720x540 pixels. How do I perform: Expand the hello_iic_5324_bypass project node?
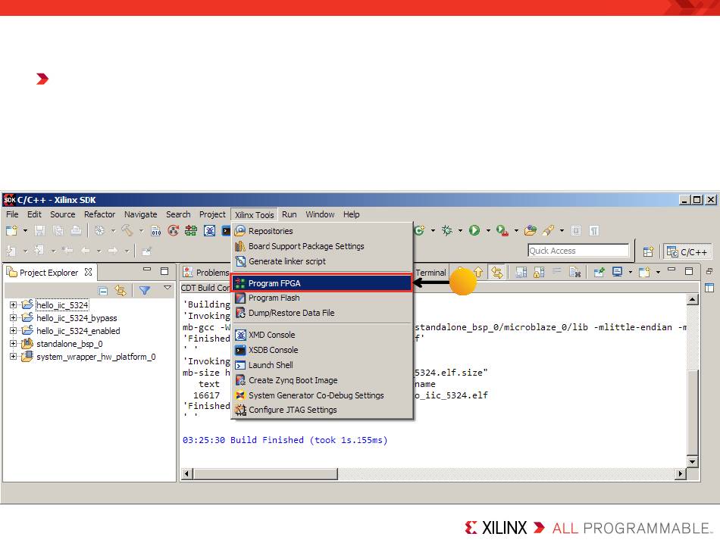pos(13,317)
